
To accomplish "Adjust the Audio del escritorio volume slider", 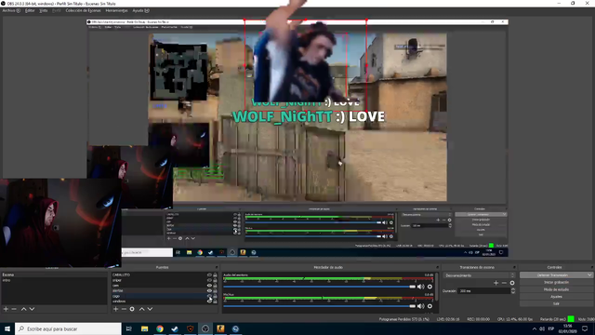I will (320, 287).
